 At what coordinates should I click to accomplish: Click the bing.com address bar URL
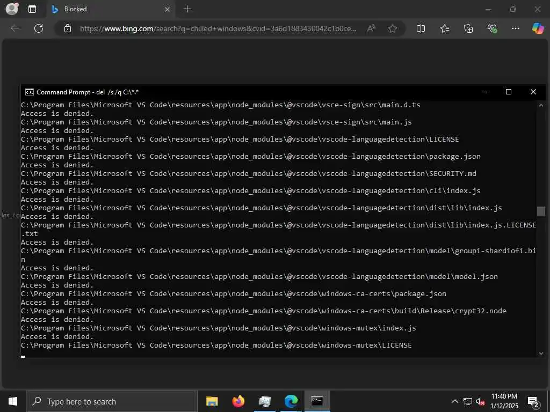pyautogui.click(x=218, y=29)
